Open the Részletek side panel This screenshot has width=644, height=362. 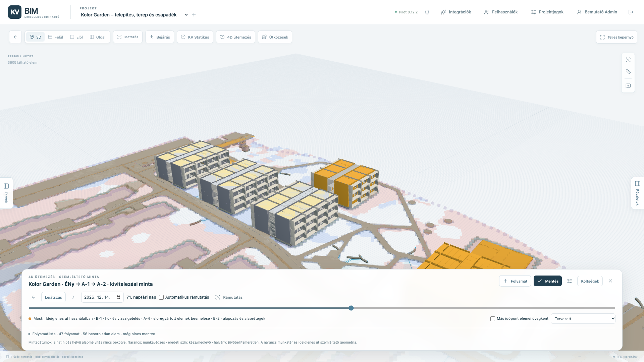[638, 193]
